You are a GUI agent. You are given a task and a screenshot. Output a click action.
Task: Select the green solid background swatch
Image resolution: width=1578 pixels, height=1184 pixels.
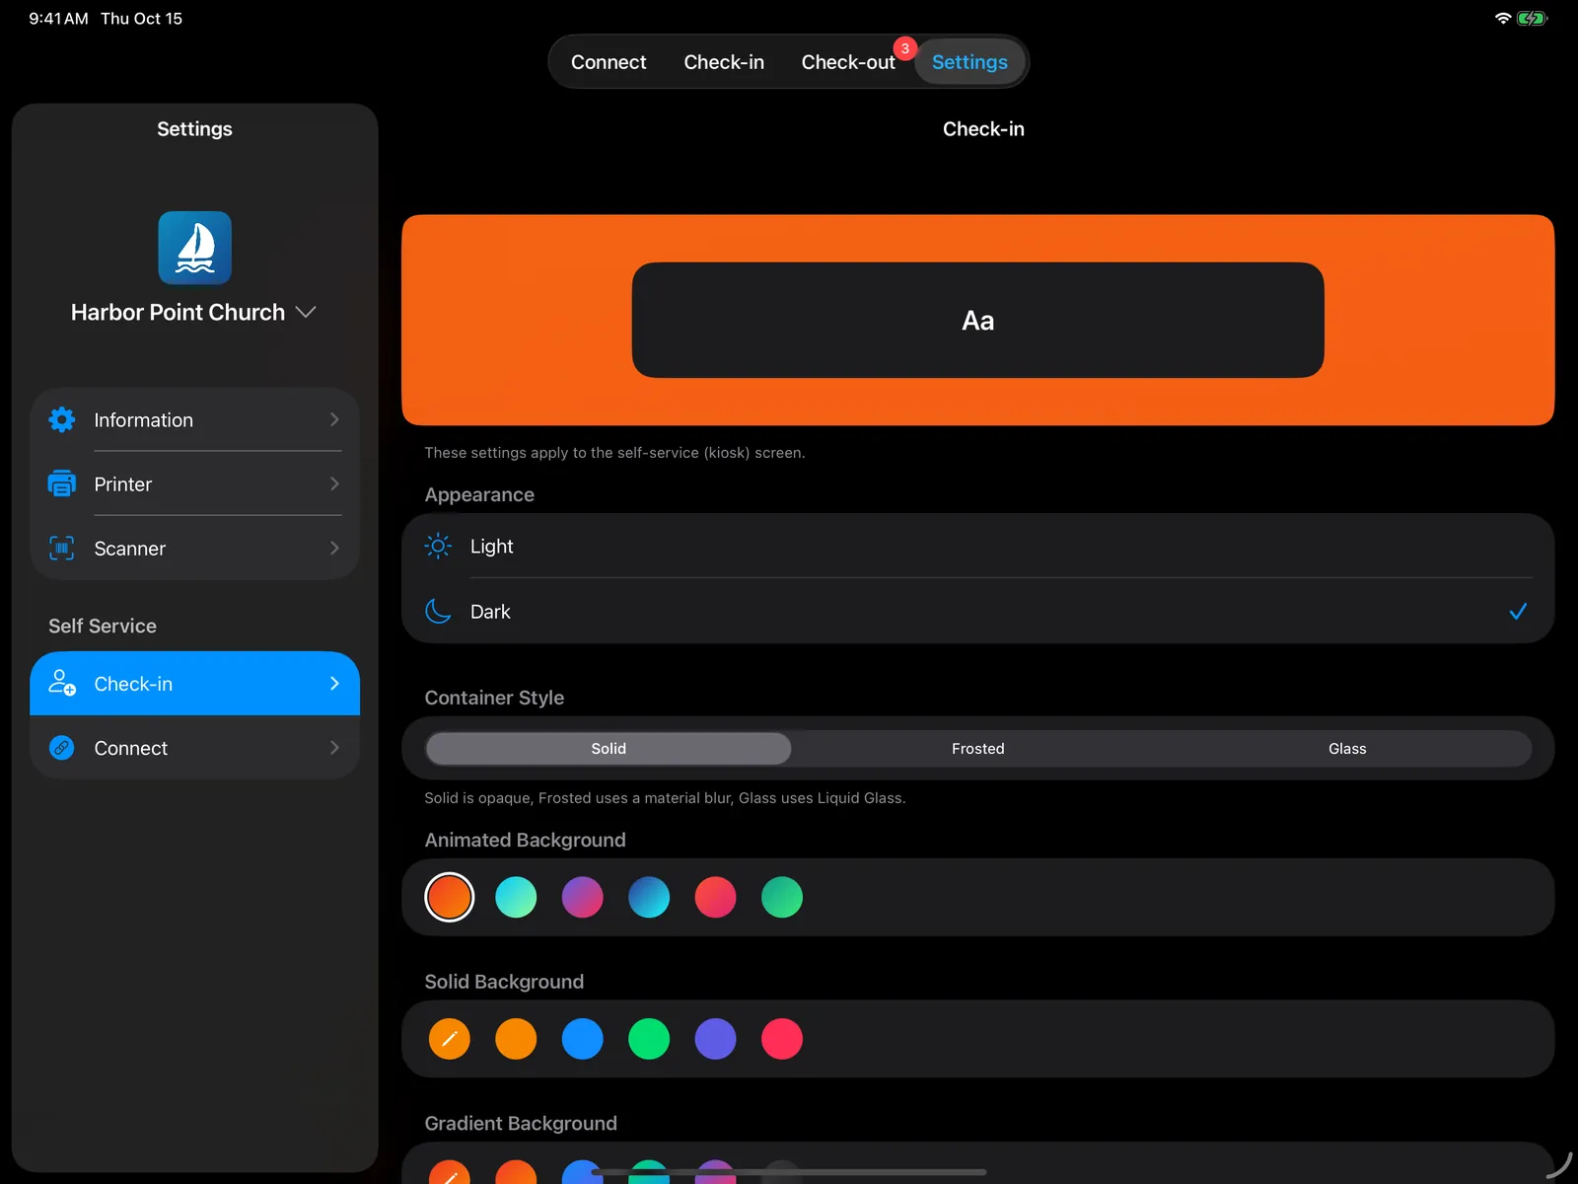coord(649,1039)
